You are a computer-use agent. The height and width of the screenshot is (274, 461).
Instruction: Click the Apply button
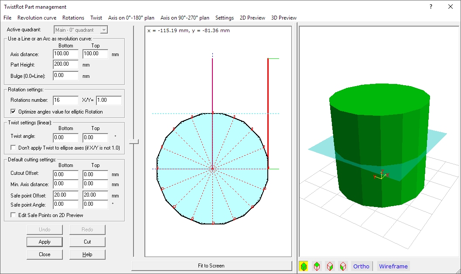point(44,242)
